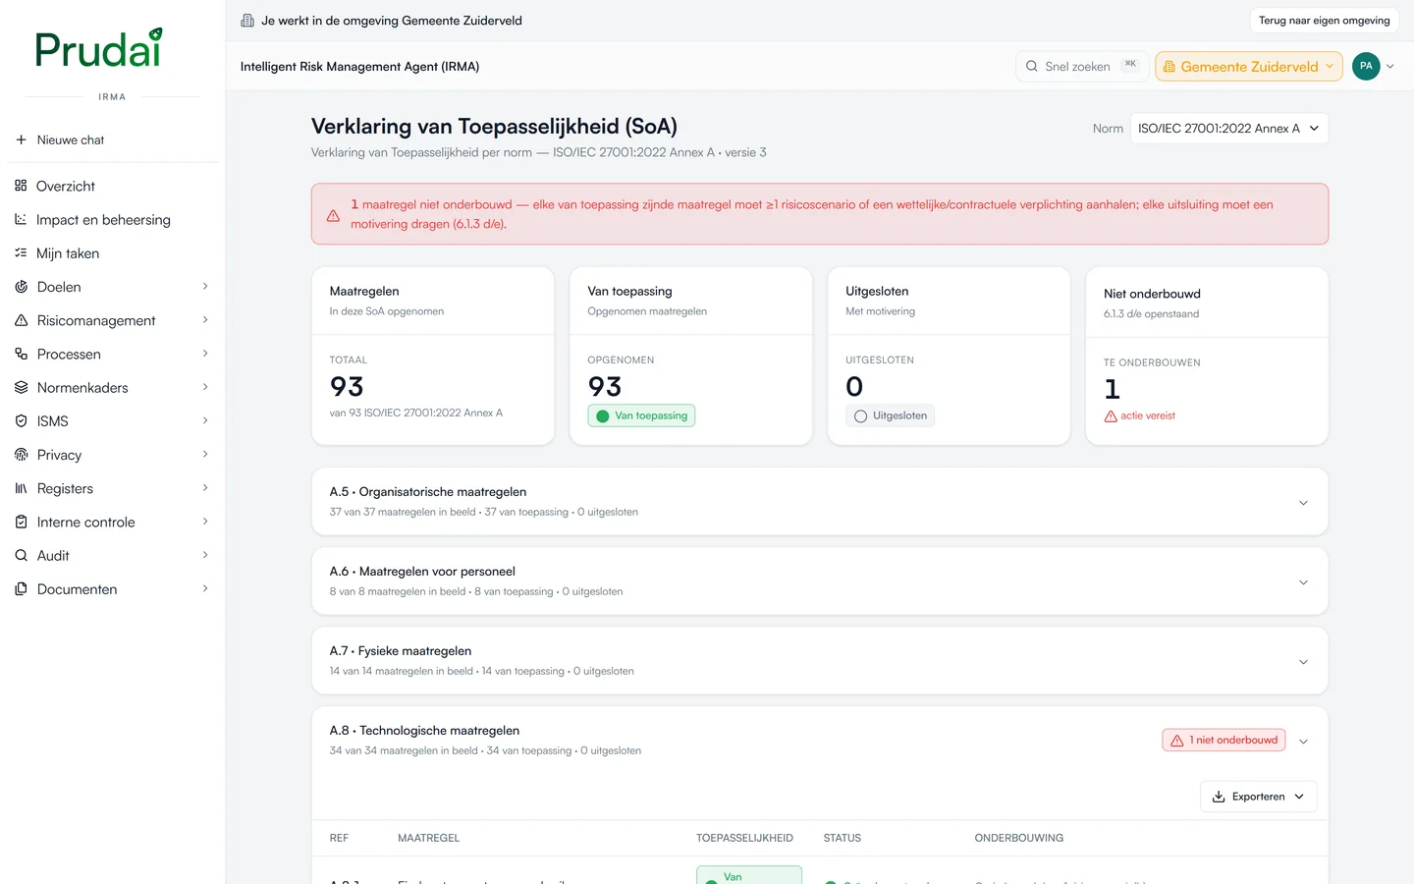Expand the Risicomanagement submenu chevron
The width and height of the screenshot is (1414, 884).
click(205, 320)
